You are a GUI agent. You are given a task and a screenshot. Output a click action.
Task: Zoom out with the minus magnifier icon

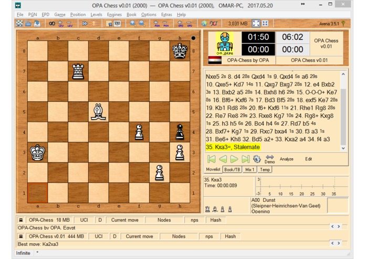pos(142,24)
